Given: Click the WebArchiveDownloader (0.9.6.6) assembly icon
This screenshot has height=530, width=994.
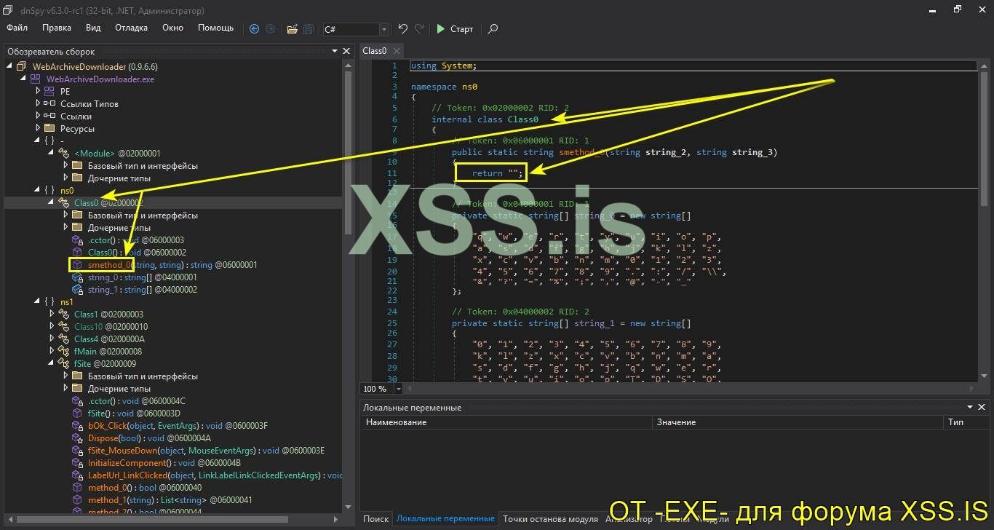Looking at the screenshot, I should click(22, 67).
